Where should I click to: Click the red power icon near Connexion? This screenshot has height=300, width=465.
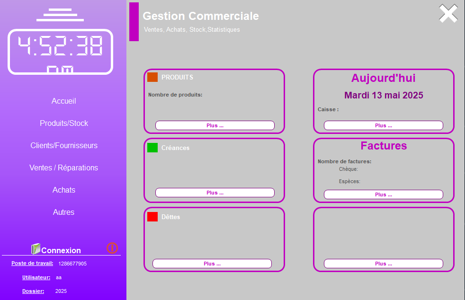click(112, 248)
